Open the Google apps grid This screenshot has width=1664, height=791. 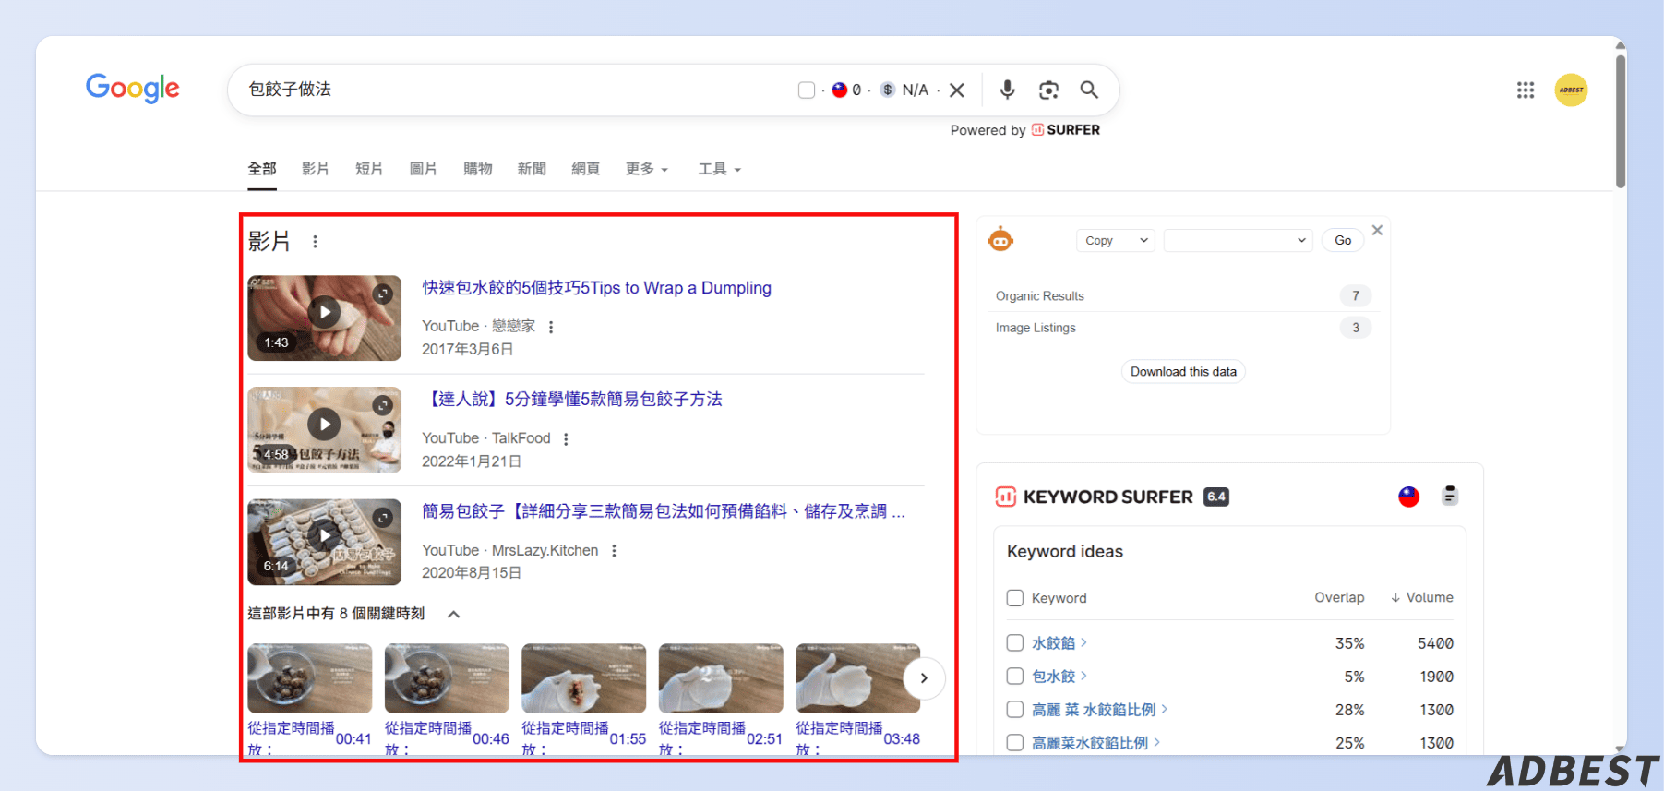[x=1526, y=90]
